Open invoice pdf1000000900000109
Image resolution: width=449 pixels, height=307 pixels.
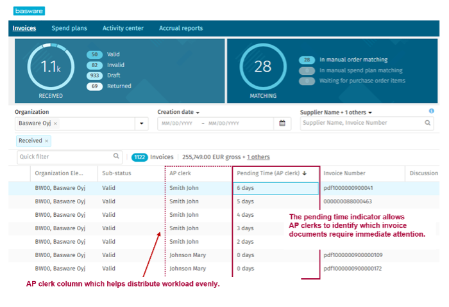point(353,255)
